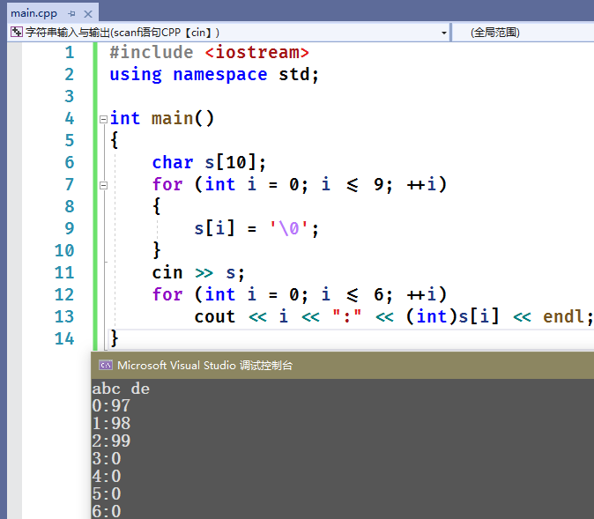This screenshot has width=594, height=519.
Task: Click the '0:97' console output line
Action: [111, 406]
